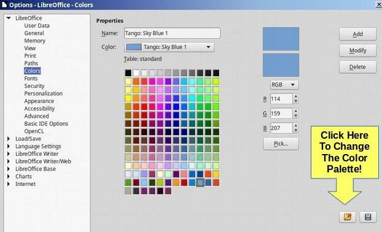382x232 pixels.
Task: Collapse the LibreOffice tree section
Action: (9, 18)
